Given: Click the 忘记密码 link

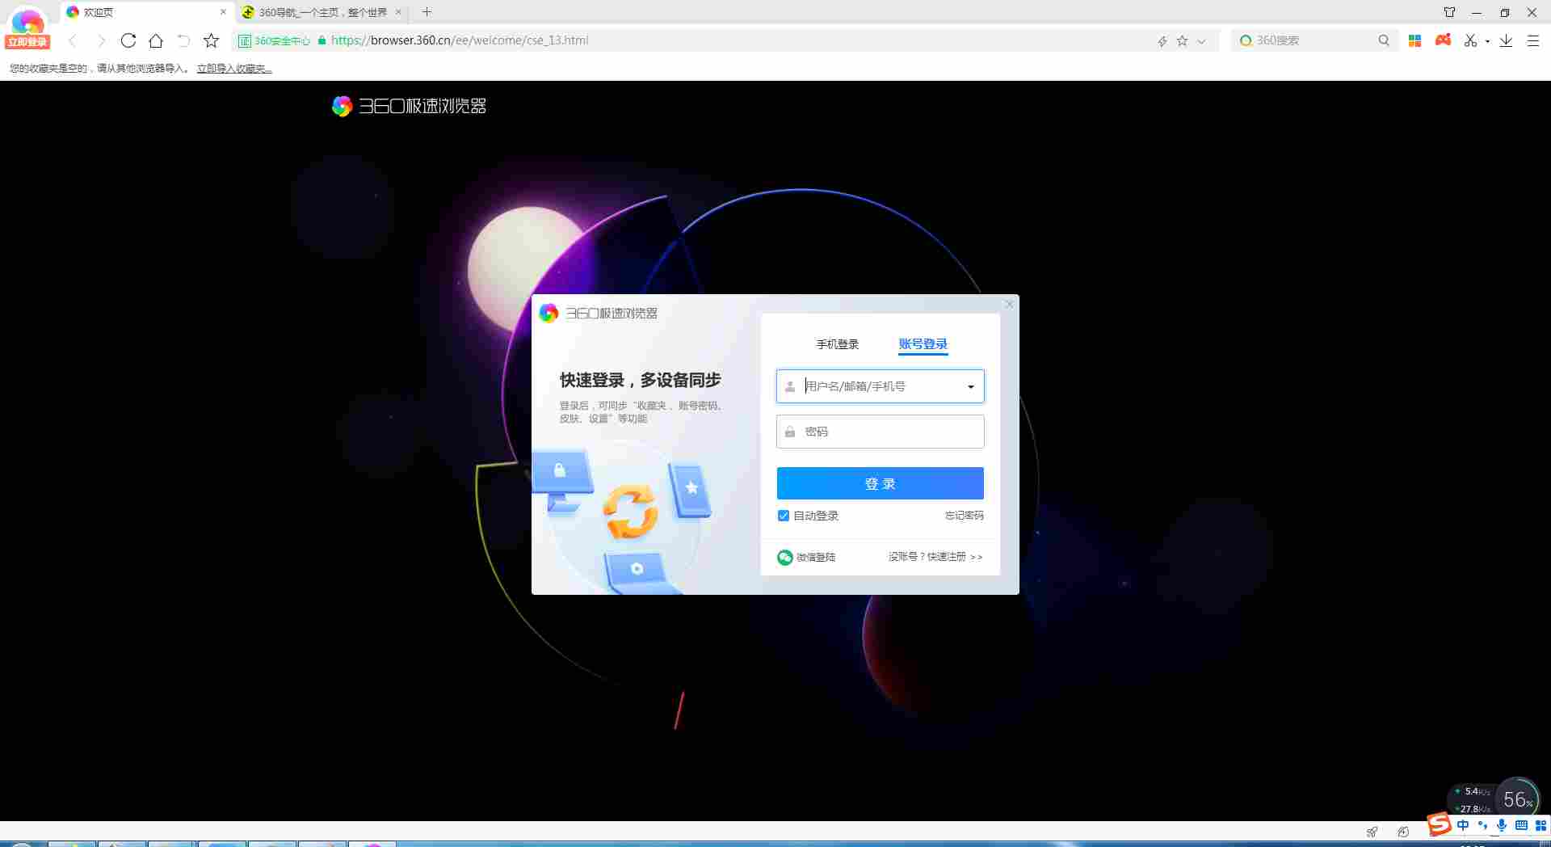Looking at the screenshot, I should coord(964,516).
